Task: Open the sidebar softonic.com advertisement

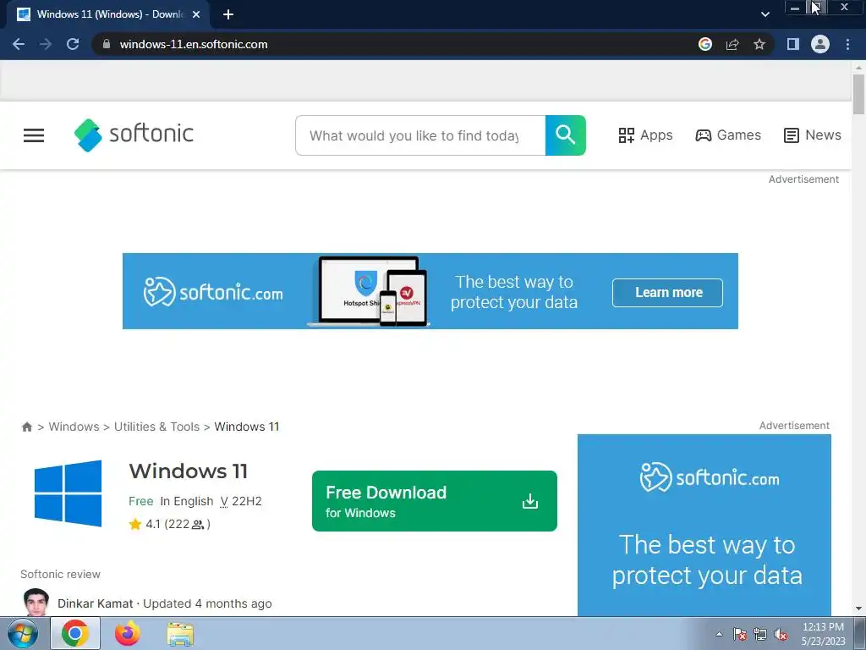Action: tap(704, 525)
